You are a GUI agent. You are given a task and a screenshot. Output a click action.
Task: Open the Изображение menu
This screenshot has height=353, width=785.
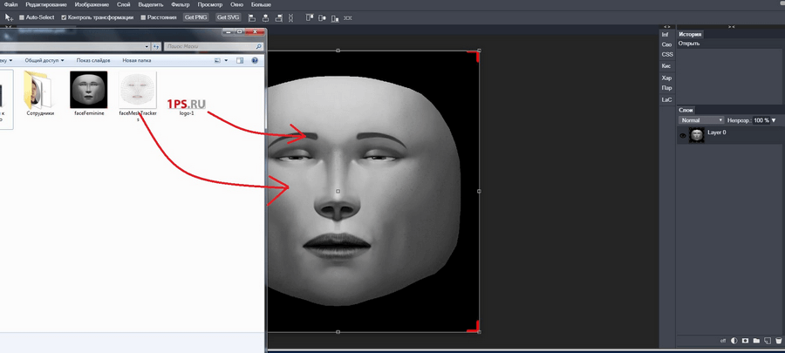(x=92, y=4)
